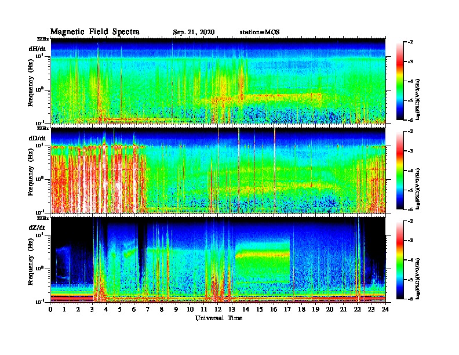459x355 pixels.
Task: Click the "-6" tick on dZ/dt color bar
Action: coord(411,299)
